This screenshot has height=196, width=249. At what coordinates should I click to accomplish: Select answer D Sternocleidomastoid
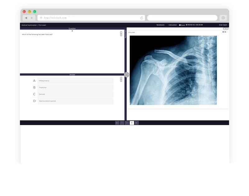pos(73,101)
